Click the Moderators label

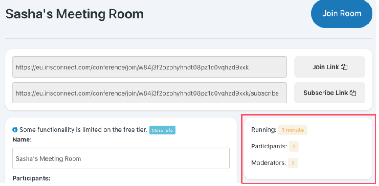tap(268, 163)
